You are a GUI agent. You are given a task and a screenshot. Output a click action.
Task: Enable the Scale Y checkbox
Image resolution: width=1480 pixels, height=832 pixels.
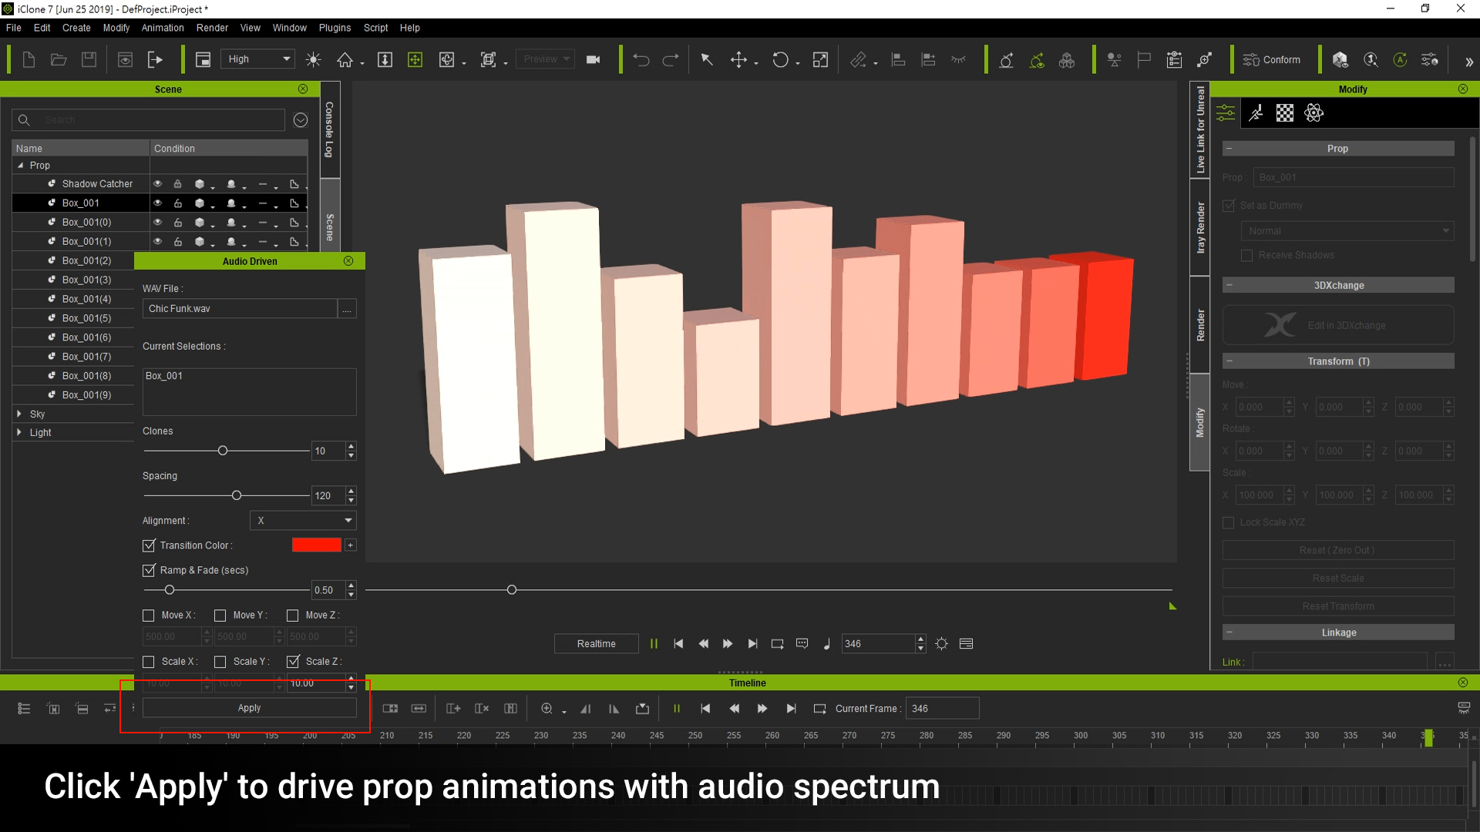pos(220,662)
